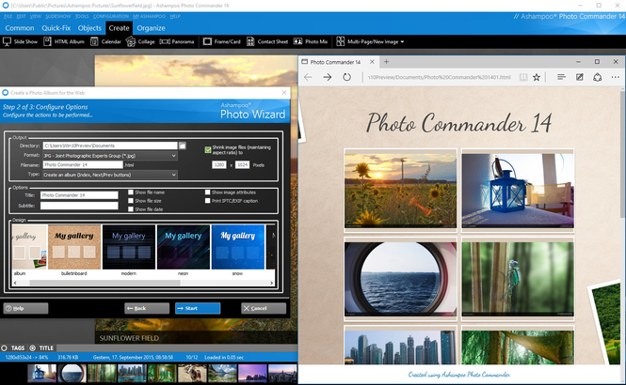Open the Frame/Card tool

(x=221, y=41)
